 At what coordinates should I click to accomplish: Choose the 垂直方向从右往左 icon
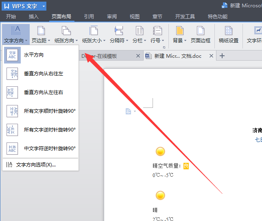[12, 74]
